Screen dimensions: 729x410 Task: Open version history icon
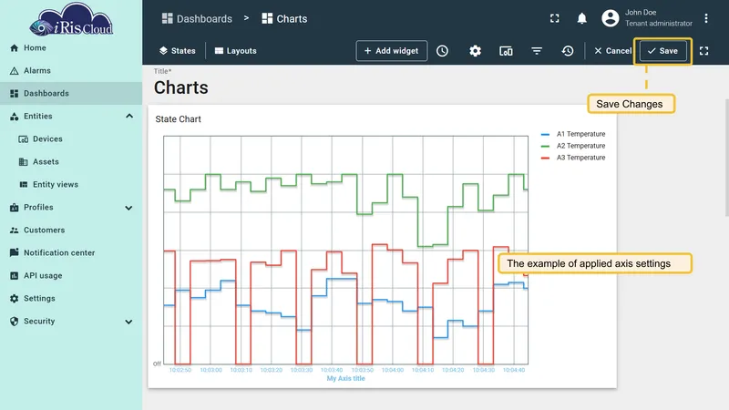tap(567, 51)
